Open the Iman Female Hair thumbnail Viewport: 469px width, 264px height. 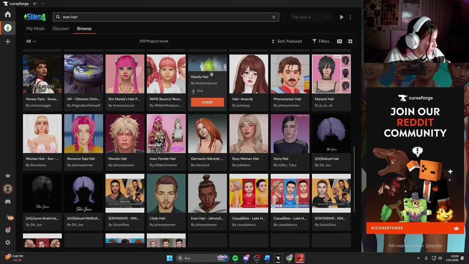coord(166,133)
